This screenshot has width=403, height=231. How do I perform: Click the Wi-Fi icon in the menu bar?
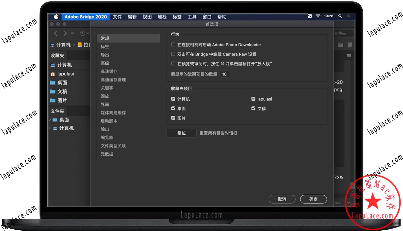click(318, 16)
